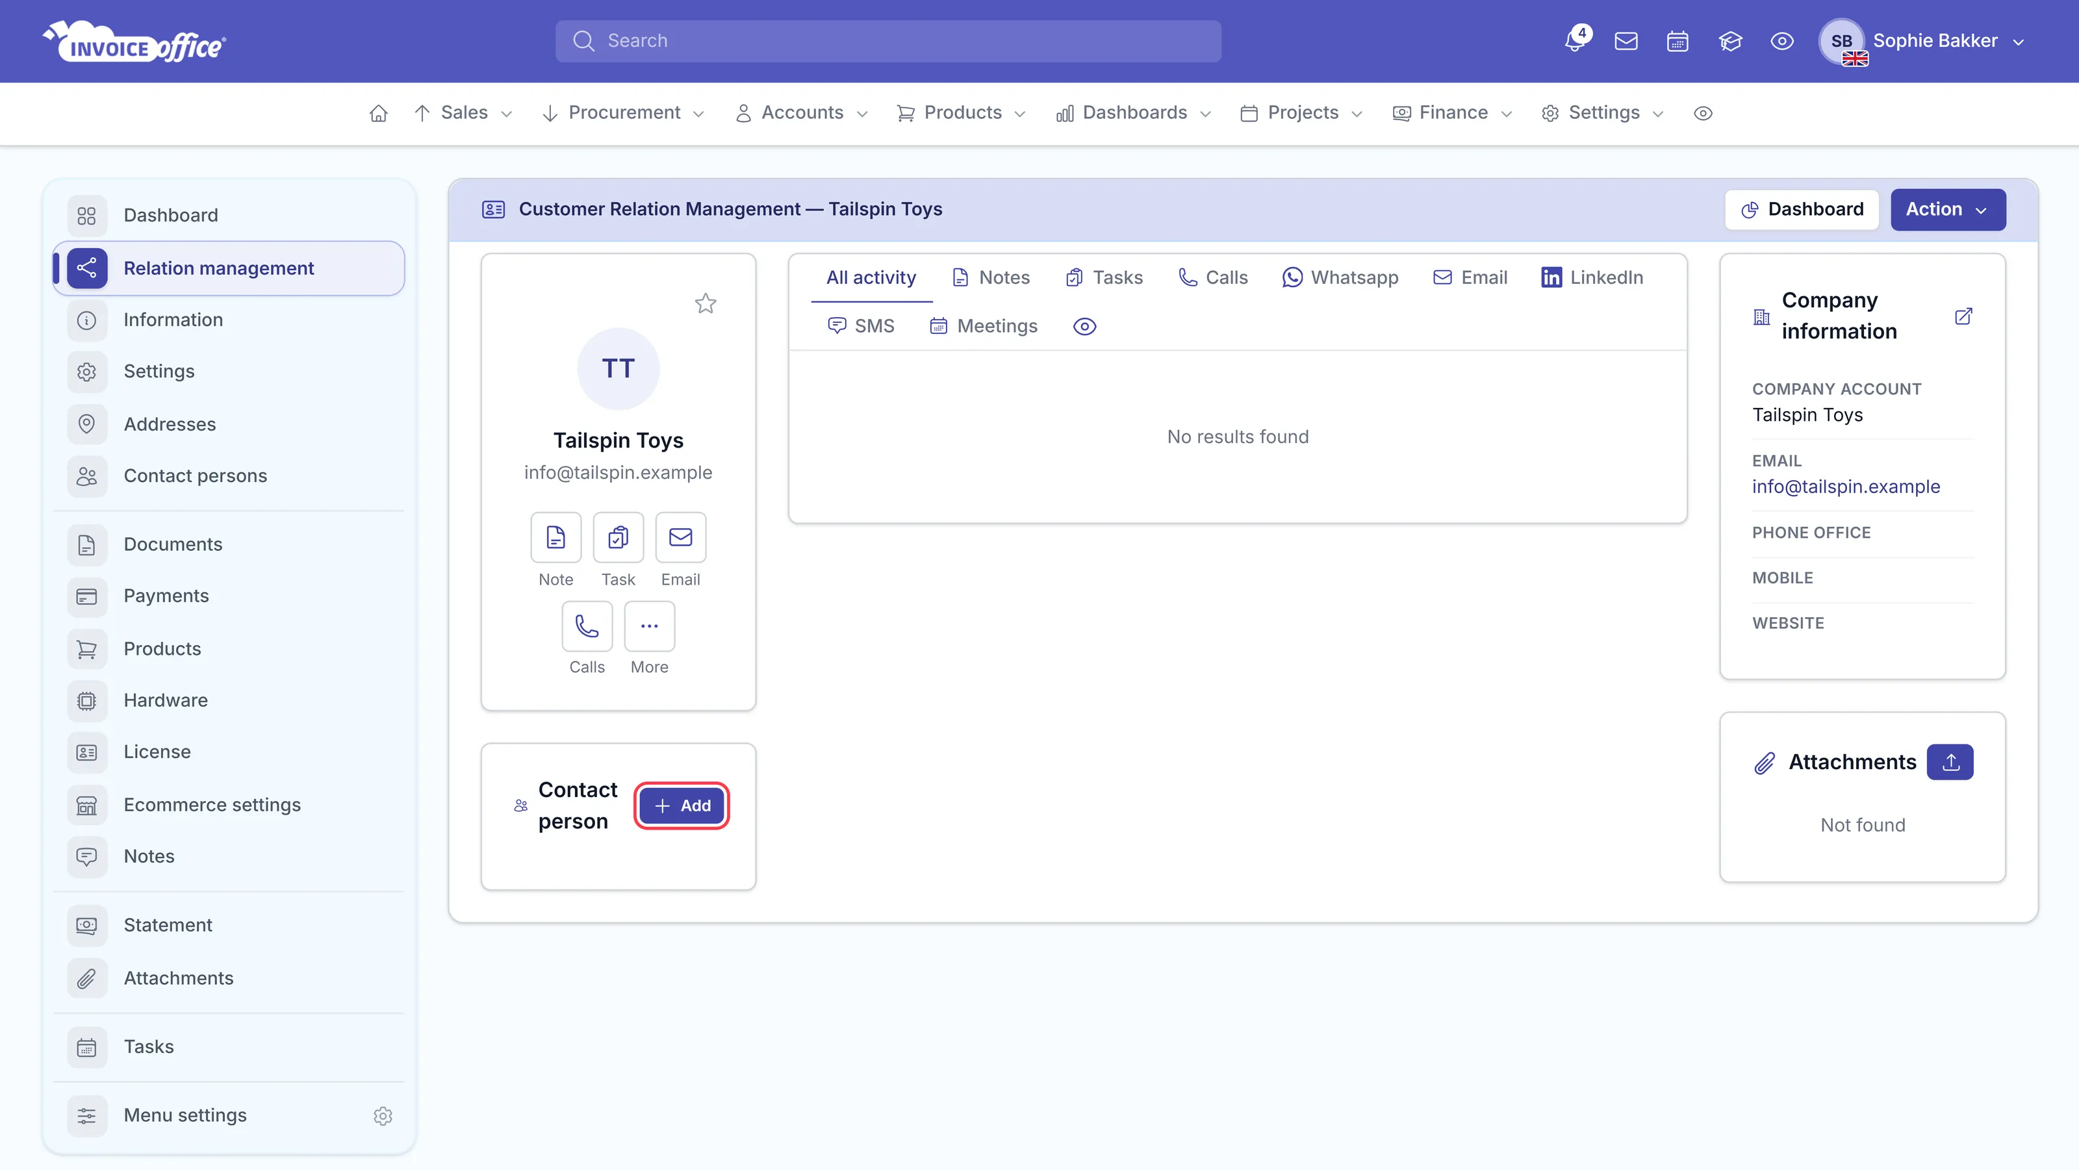The height and width of the screenshot is (1170, 2079).
Task: Open Hardware in sidebar
Action: tap(229, 700)
